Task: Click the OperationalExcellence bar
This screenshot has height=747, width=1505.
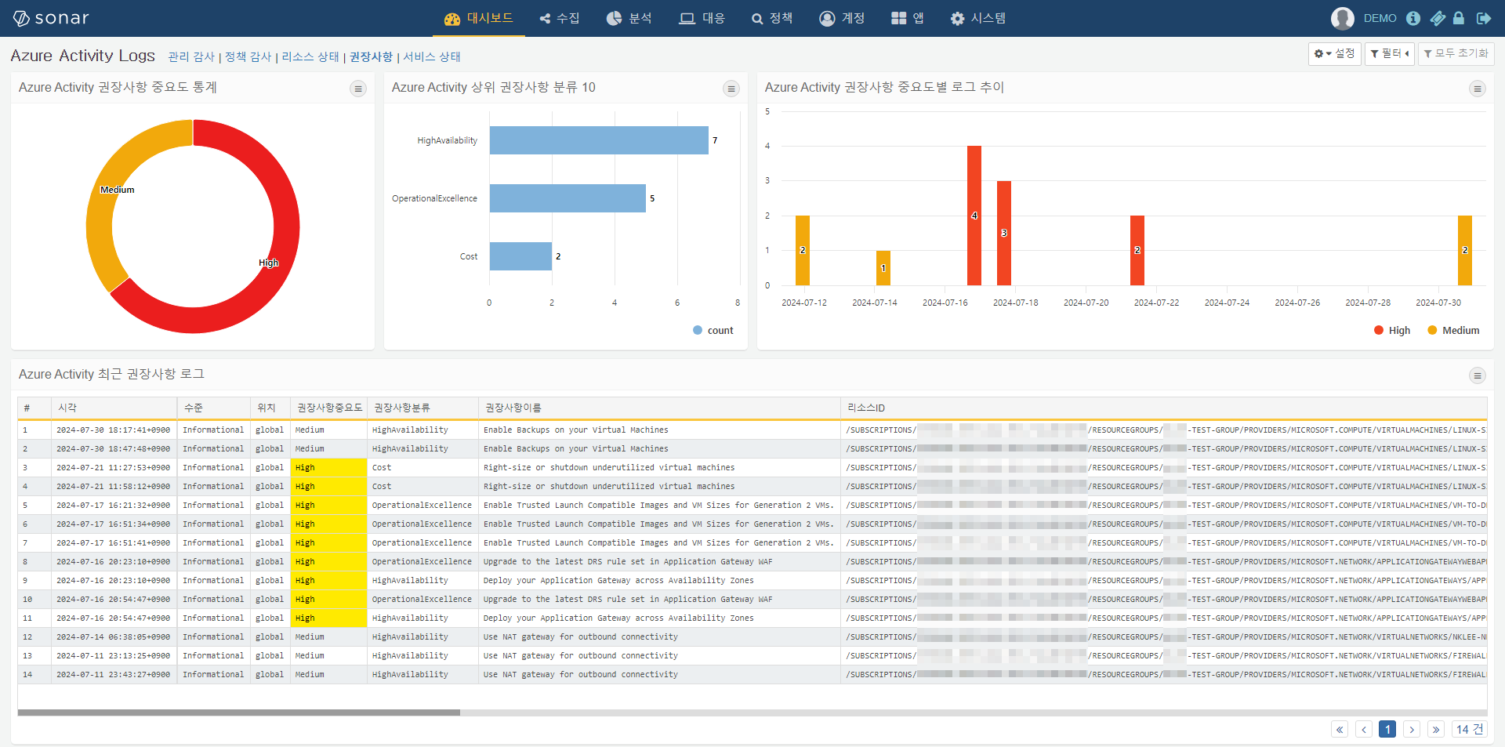Action: [568, 198]
